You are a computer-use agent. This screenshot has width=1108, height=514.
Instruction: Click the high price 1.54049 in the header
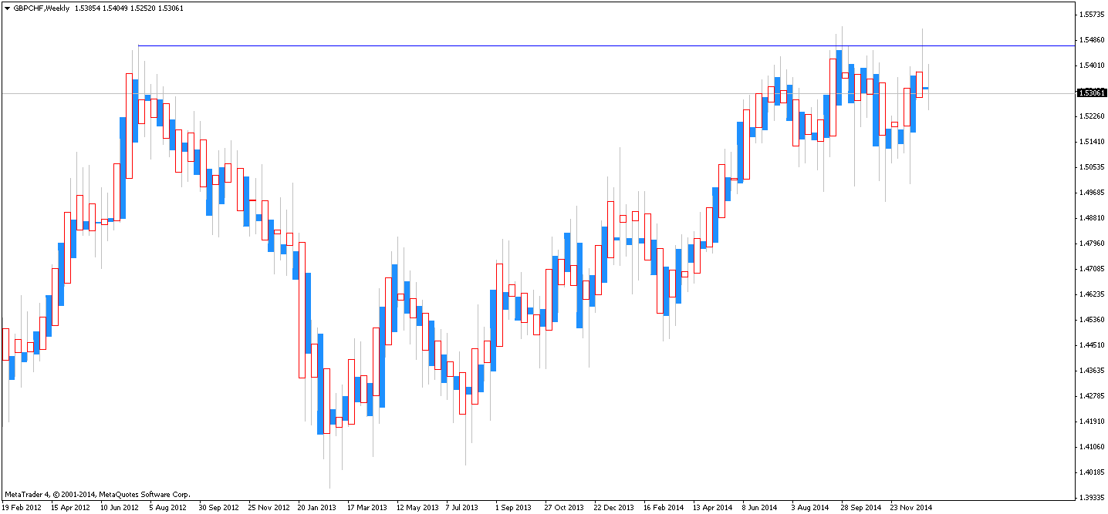(x=114, y=6)
